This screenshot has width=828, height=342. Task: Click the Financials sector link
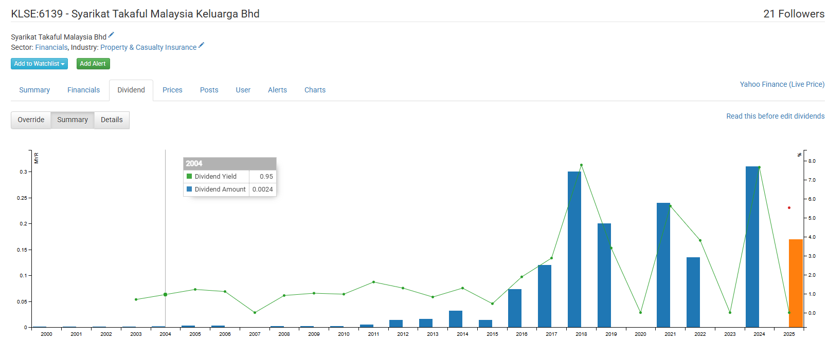pyautogui.click(x=51, y=47)
